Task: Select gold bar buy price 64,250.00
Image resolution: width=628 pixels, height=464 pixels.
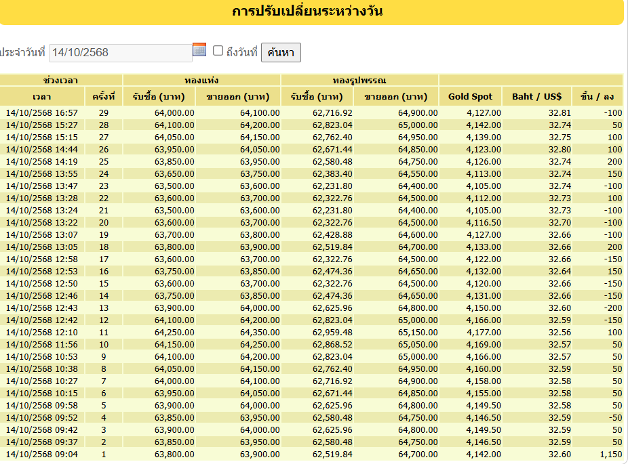Action: tap(174, 333)
